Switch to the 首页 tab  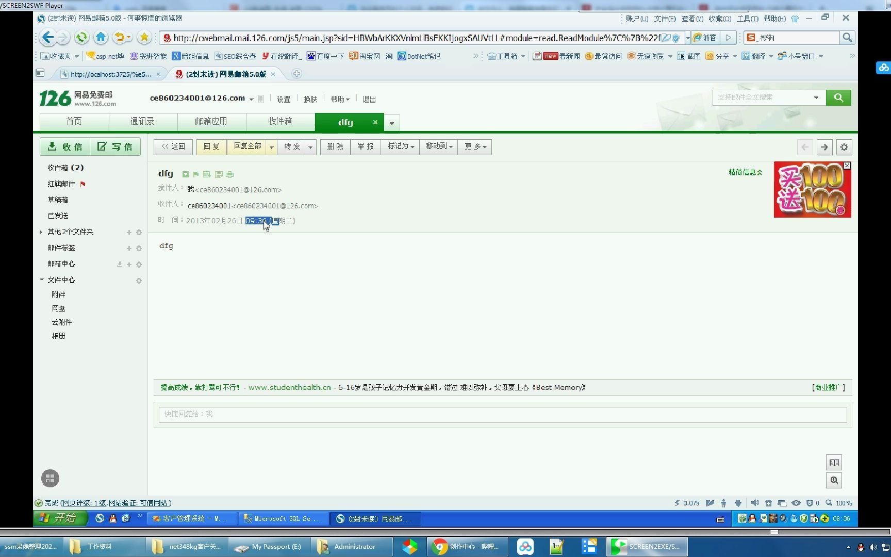74,121
